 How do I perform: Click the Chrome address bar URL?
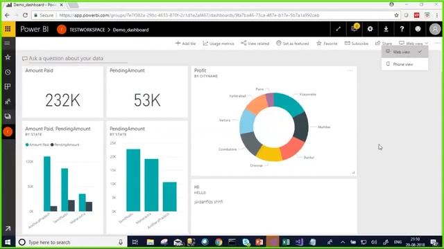189,15
